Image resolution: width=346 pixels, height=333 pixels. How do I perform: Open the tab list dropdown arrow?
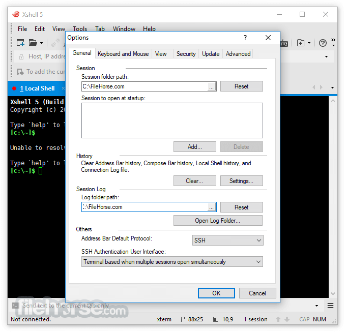point(332,87)
